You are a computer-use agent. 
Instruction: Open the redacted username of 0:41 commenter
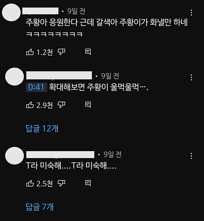(x=59, y=75)
